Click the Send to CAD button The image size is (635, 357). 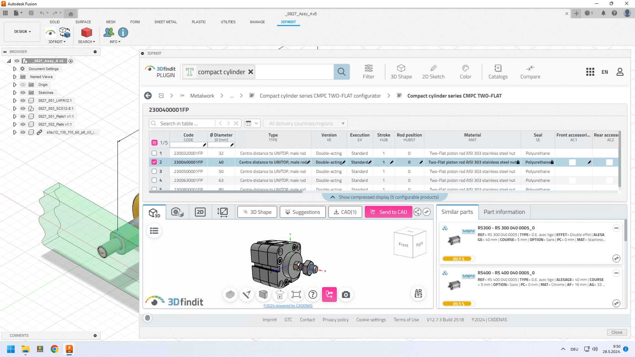tap(388, 212)
